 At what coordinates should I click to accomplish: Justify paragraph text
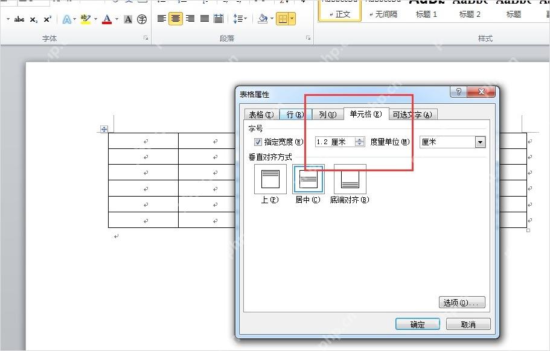205,19
